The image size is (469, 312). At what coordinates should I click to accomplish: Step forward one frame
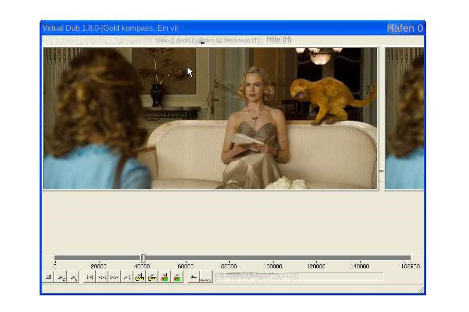pos(115,277)
